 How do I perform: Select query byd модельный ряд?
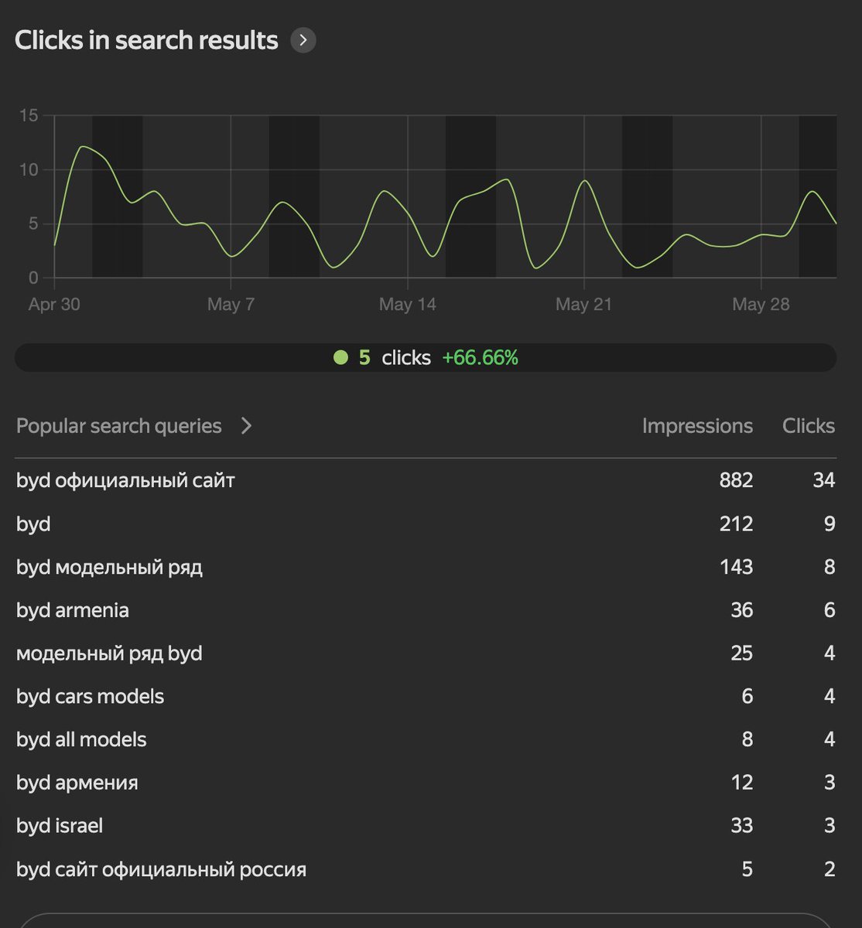[x=109, y=567]
